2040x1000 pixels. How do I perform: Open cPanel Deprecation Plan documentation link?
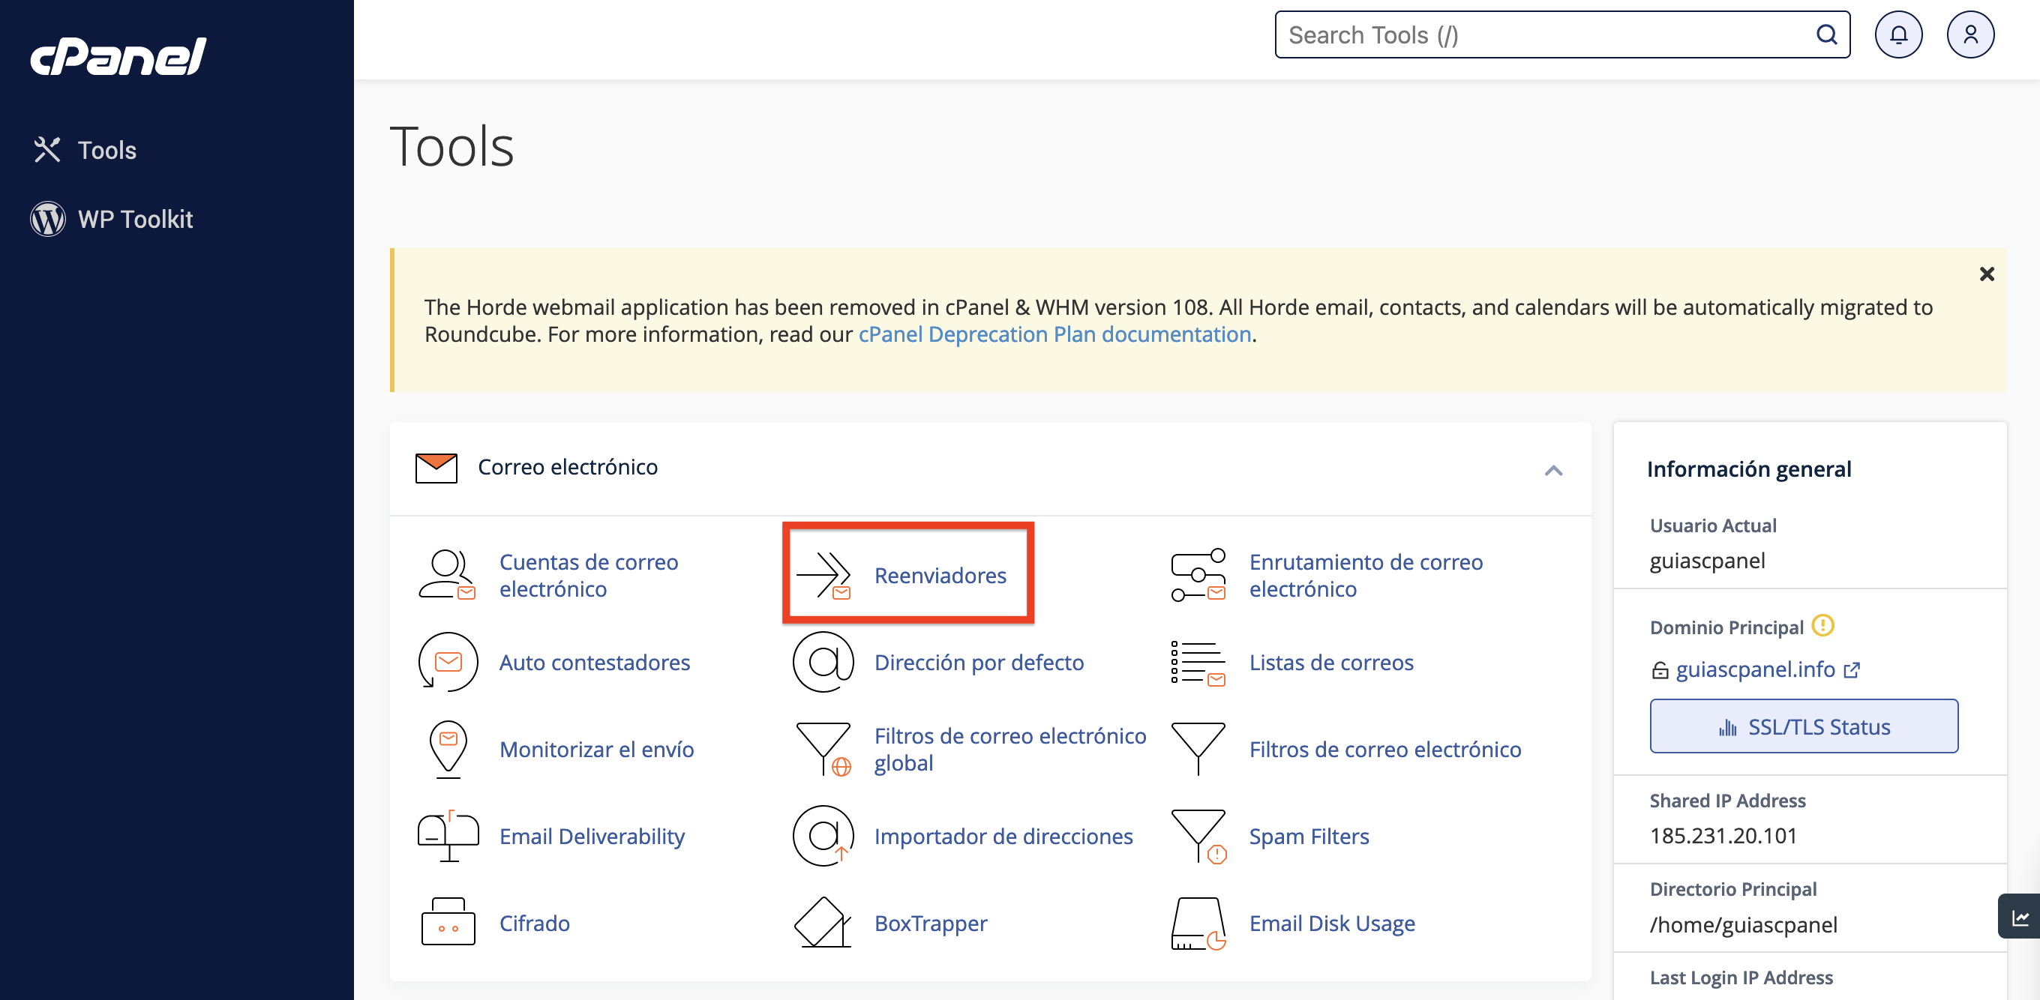[x=1054, y=334]
